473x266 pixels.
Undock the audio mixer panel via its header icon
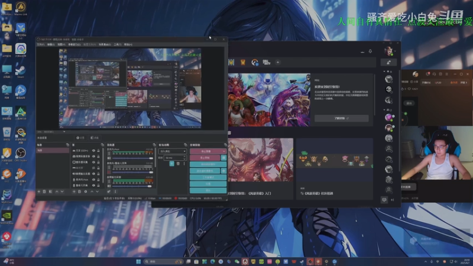click(154, 145)
